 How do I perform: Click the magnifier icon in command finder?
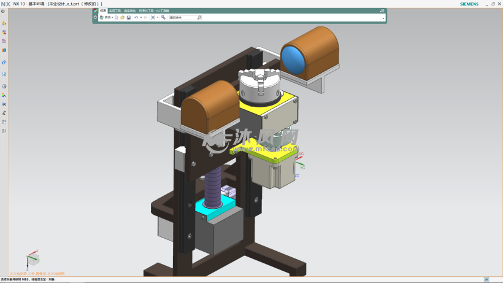(199, 18)
